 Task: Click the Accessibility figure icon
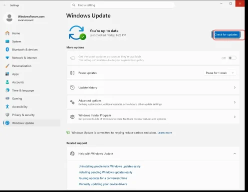(x=7, y=106)
